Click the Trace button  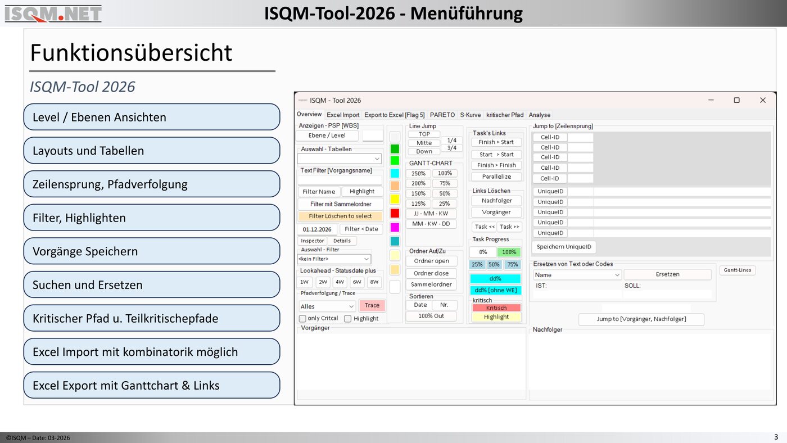pyautogui.click(x=372, y=306)
